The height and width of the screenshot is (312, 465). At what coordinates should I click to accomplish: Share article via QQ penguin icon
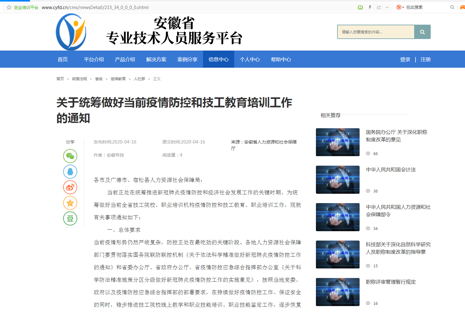(70, 172)
